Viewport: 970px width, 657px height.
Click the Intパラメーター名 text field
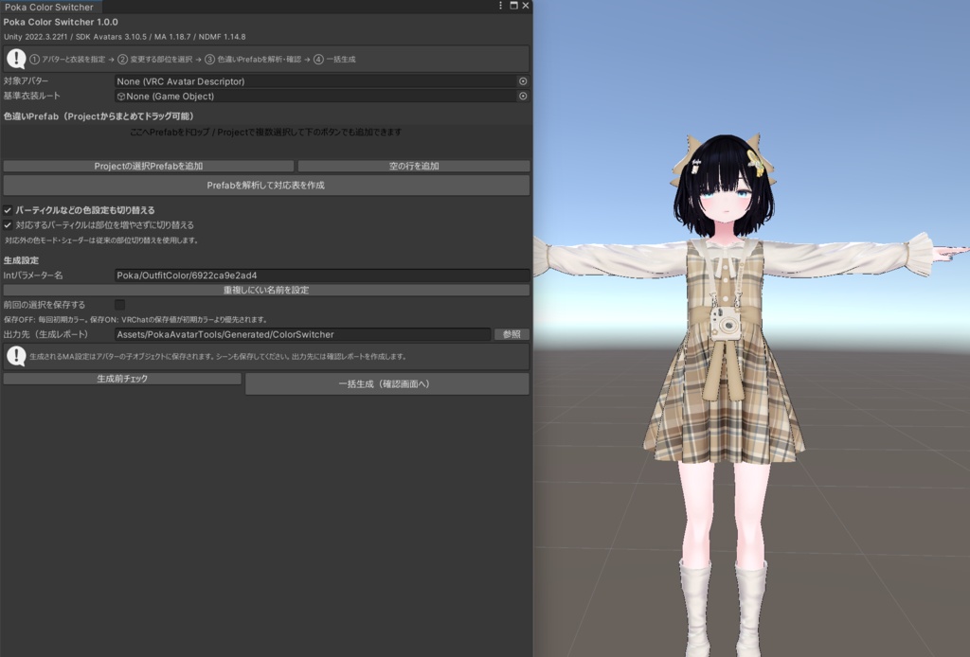click(x=322, y=275)
